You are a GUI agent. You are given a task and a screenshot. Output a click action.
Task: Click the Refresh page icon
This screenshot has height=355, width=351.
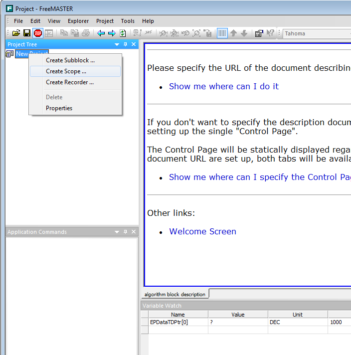click(x=123, y=33)
